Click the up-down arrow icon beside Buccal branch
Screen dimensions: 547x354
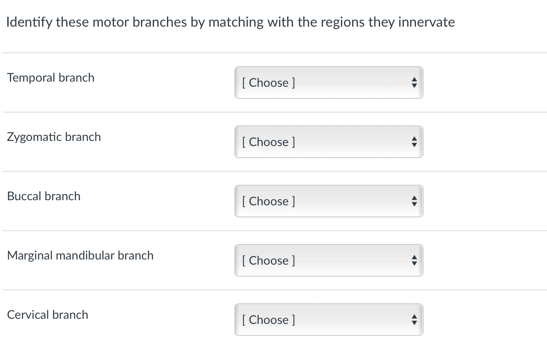point(414,201)
